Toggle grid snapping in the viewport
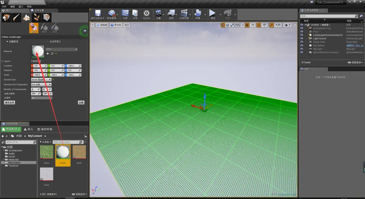The height and width of the screenshot is (199, 365). coord(247,25)
